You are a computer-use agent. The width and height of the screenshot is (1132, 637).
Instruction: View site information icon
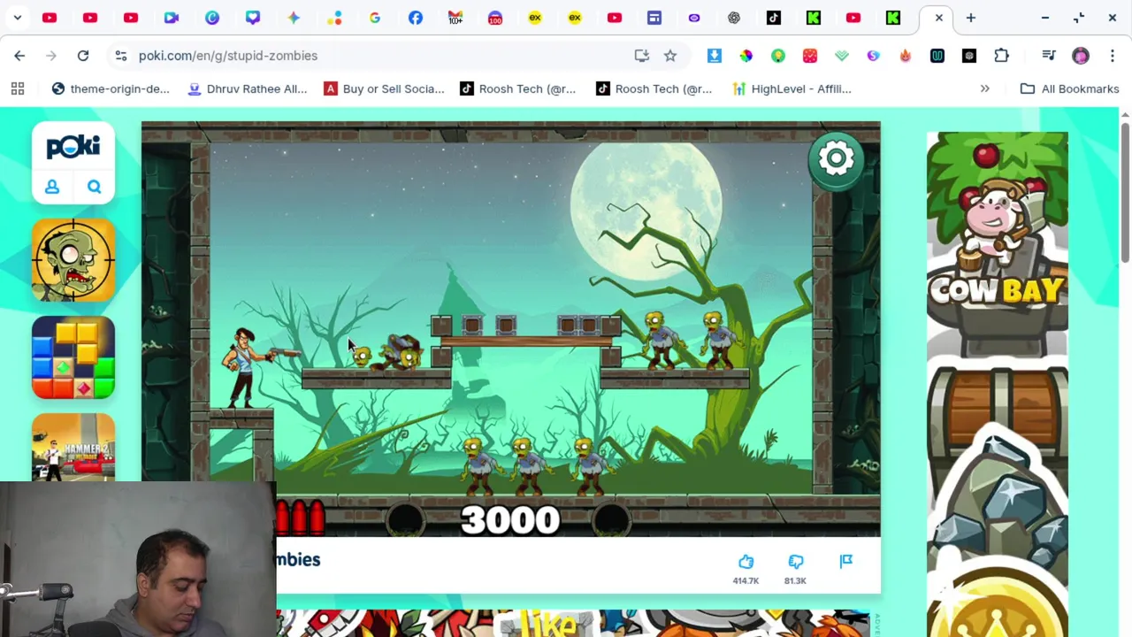coord(120,56)
